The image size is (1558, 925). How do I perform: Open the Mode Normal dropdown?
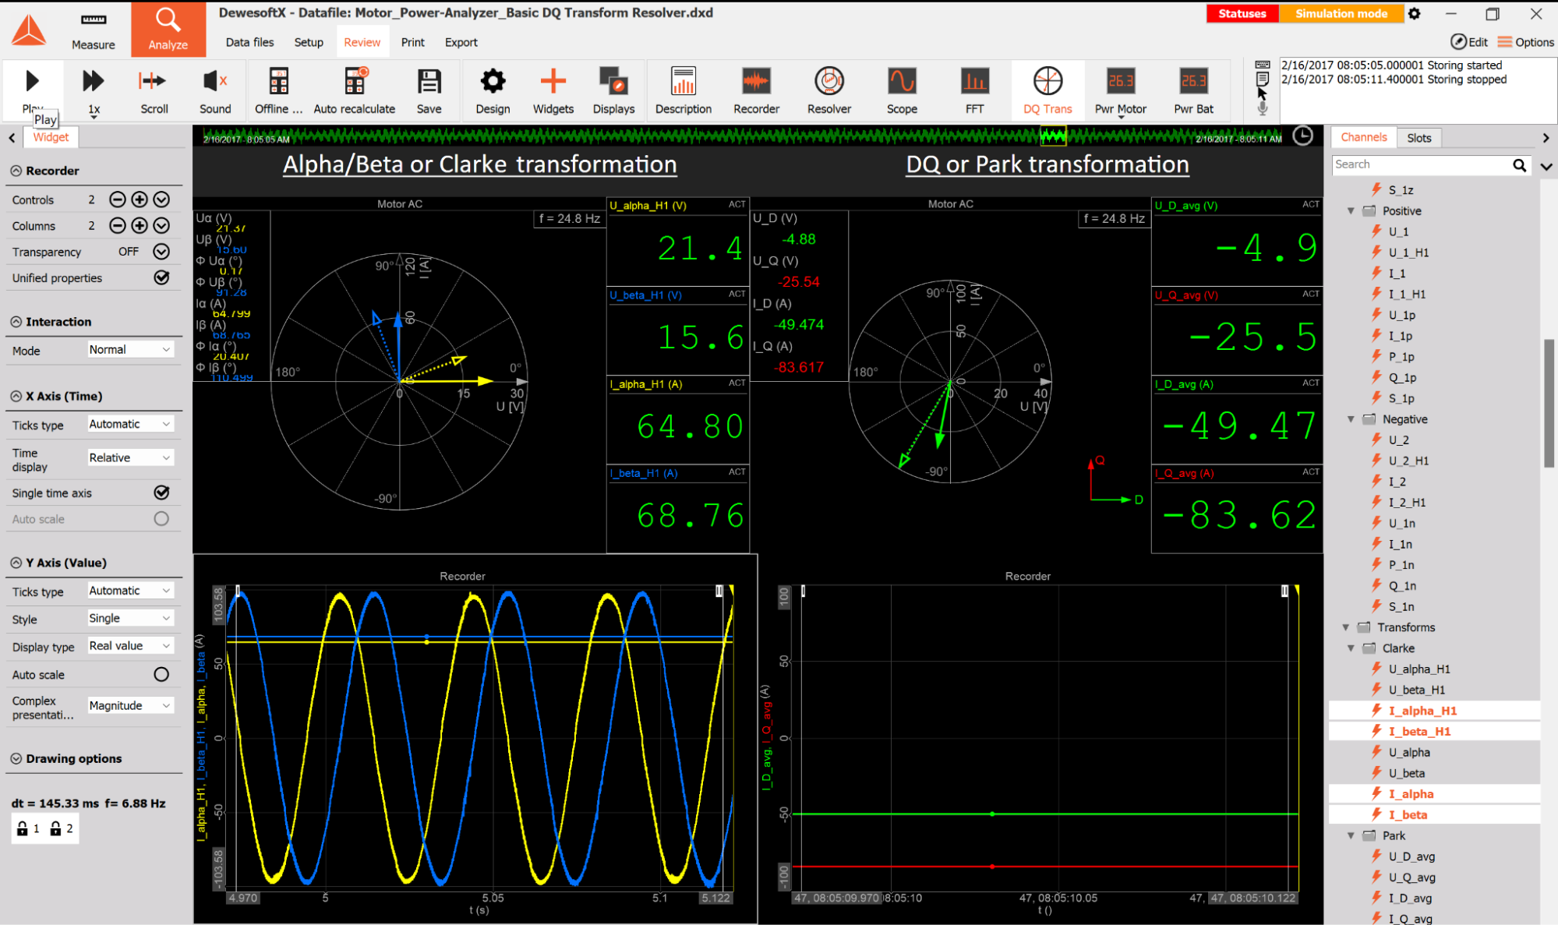tap(130, 350)
